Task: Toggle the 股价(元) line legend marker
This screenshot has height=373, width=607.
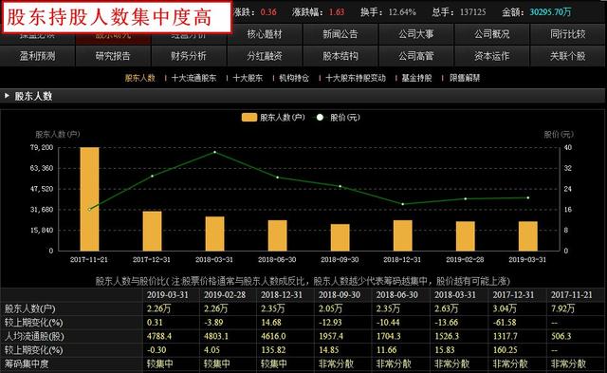Action: click(320, 118)
